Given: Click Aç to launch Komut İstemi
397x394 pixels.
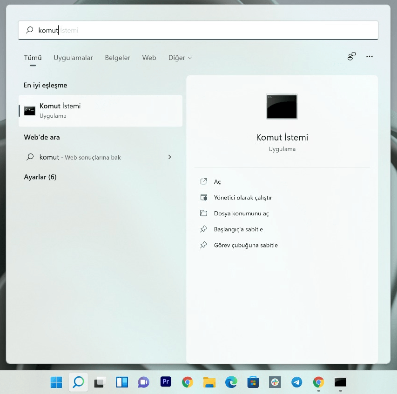Looking at the screenshot, I should tap(217, 181).
